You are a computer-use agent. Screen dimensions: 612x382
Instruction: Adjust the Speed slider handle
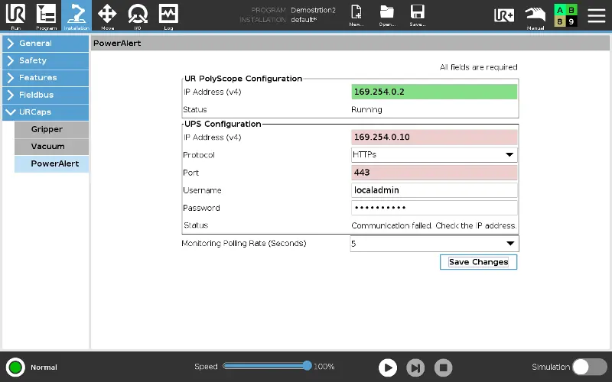pyautogui.click(x=308, y=366)
